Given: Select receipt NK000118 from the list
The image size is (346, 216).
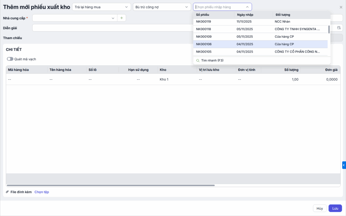Looking at the screenshot, I should coord(261,29).
